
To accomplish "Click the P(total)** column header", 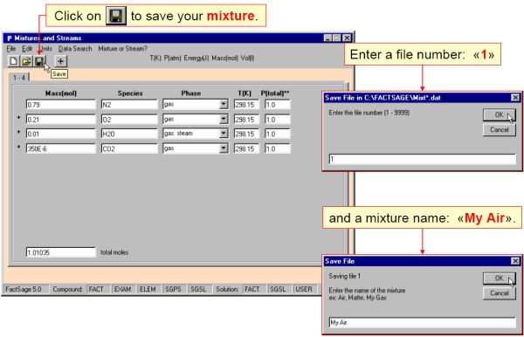I will [x=275, y=93].
